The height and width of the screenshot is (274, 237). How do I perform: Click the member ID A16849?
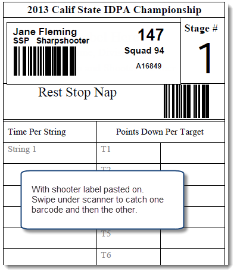click(149, 66)
